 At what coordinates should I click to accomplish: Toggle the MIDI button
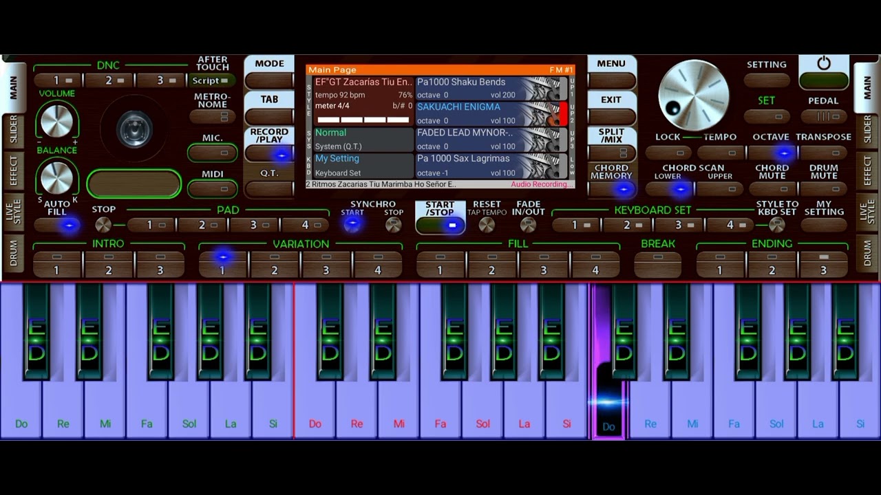[212, 188]
